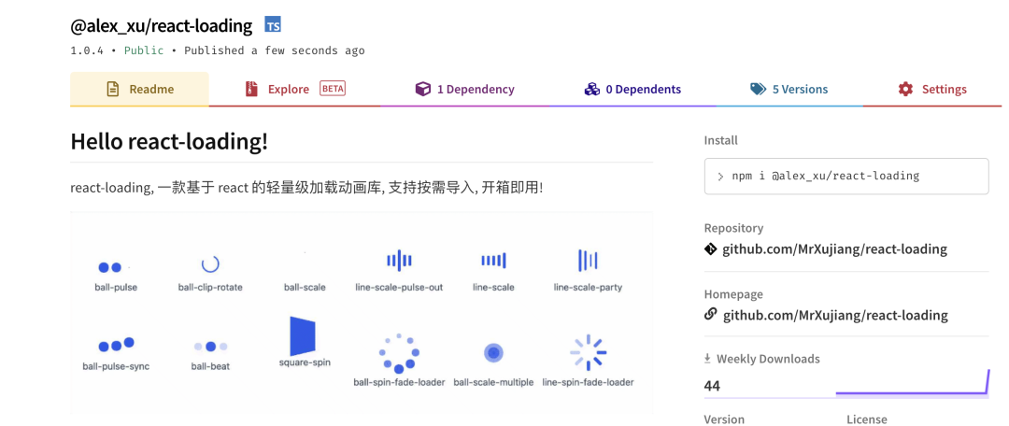Screen dimensions: 1009x426
Task: Click the package title @alex_xu/react-loading
Action: tap(162, 26)
